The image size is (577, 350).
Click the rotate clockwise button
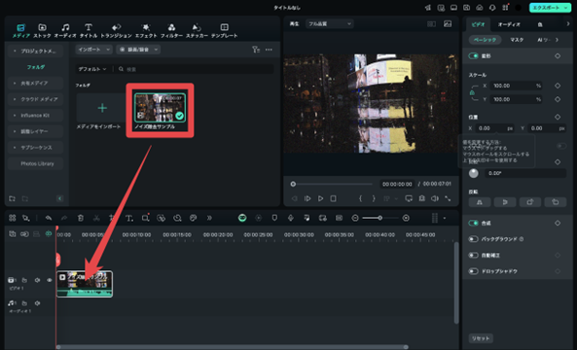(x=530, y=202)
